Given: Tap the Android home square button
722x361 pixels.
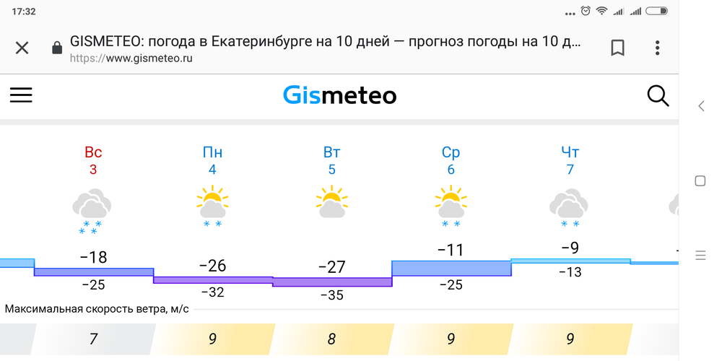Looking at the screenshot, I should point(700,181).
